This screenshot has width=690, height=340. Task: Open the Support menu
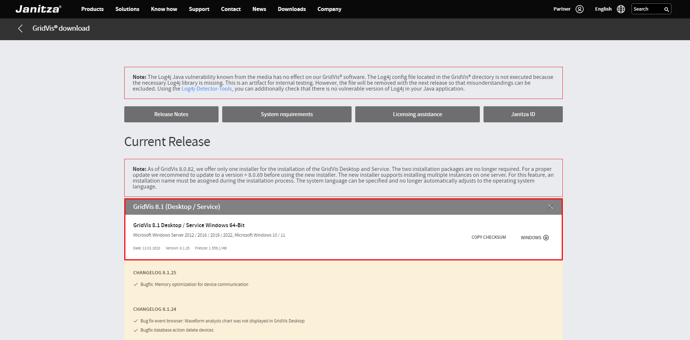(x=199, y=9)
